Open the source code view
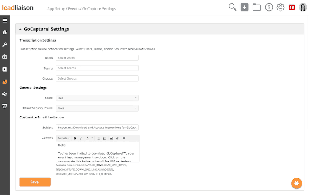 (x=124, y=138)
